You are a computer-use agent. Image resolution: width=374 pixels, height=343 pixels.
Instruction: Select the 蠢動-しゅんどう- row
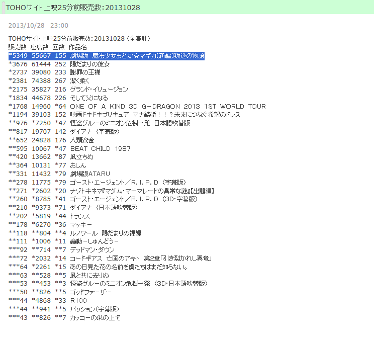click(x=63, y=241)
